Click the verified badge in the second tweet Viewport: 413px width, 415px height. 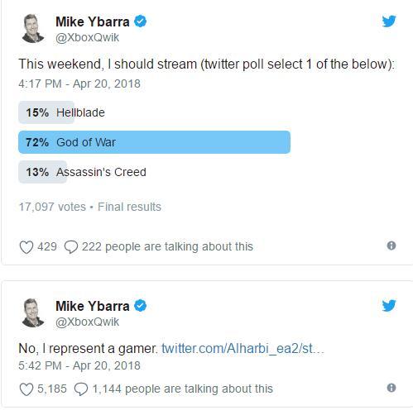click(x=140, y=306)
